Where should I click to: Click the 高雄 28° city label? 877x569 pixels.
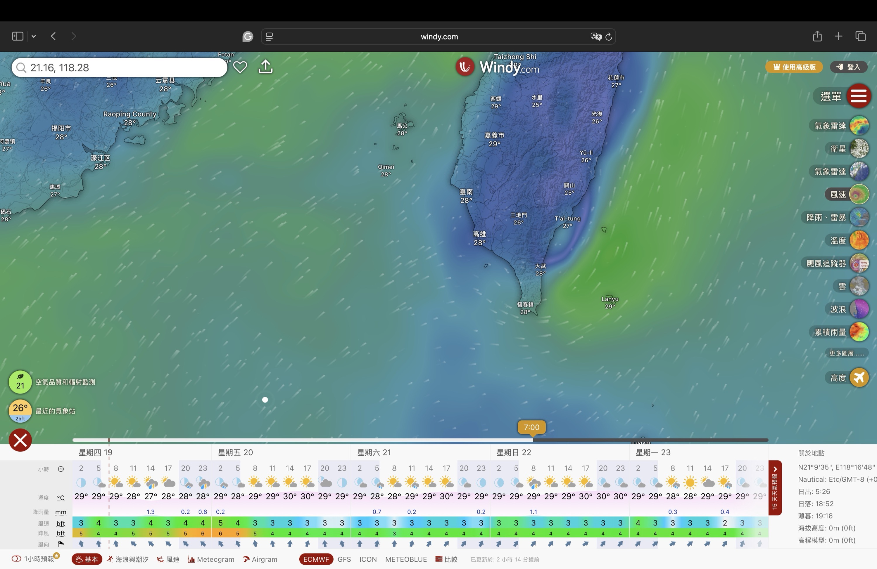click(x=479, y=238)
